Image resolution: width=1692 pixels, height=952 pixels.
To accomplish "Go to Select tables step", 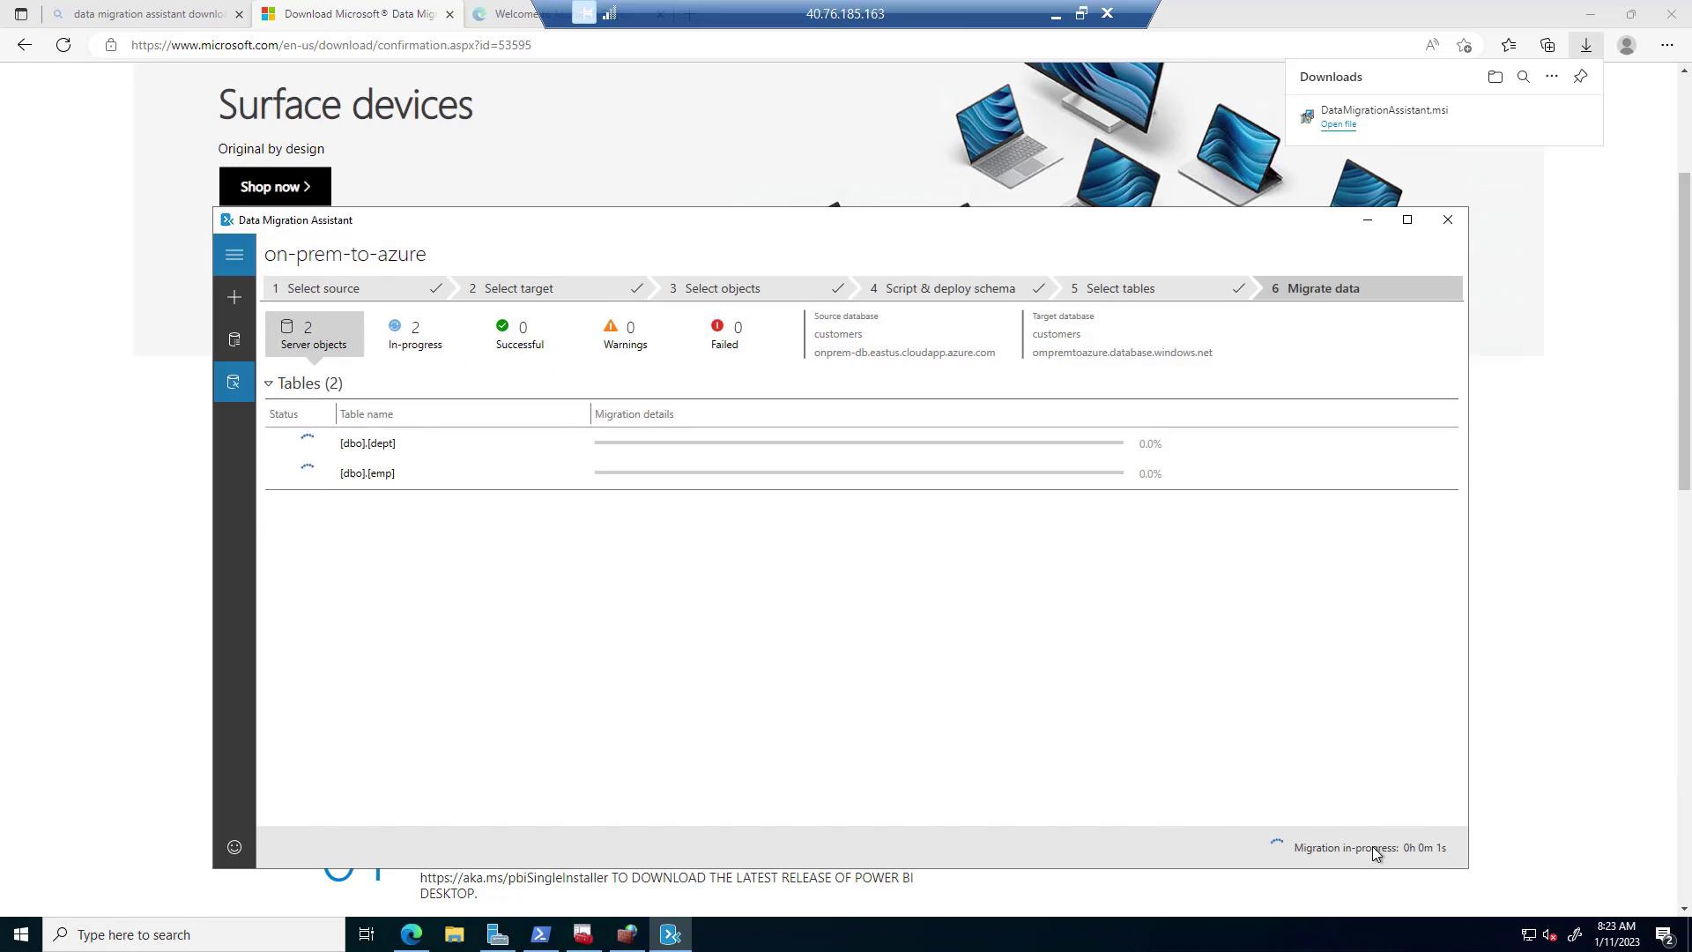I will click(1119, 289).
